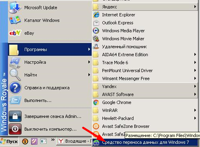Click the Средство переноса данных icon
Image resolution: width=200 pixels, height=147 pixels.
[x=96, y=142]
